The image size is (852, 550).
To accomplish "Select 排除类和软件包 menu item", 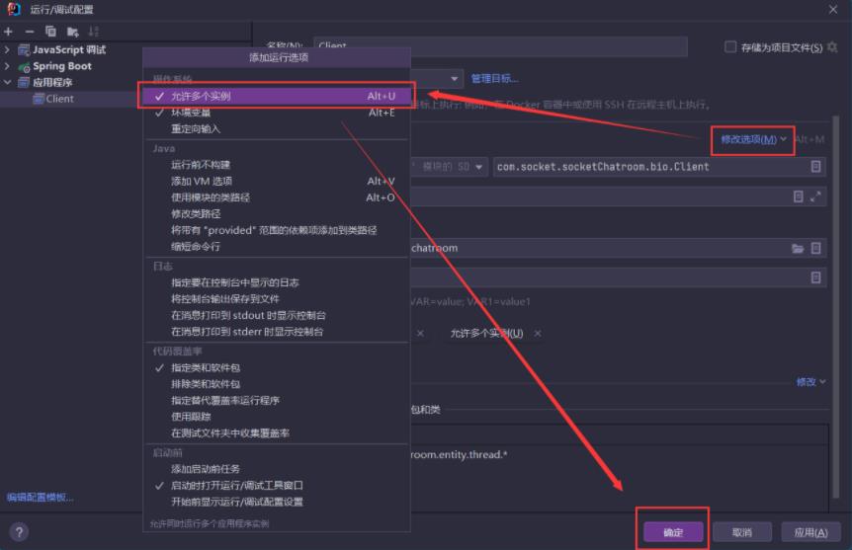I will [276, 384].
